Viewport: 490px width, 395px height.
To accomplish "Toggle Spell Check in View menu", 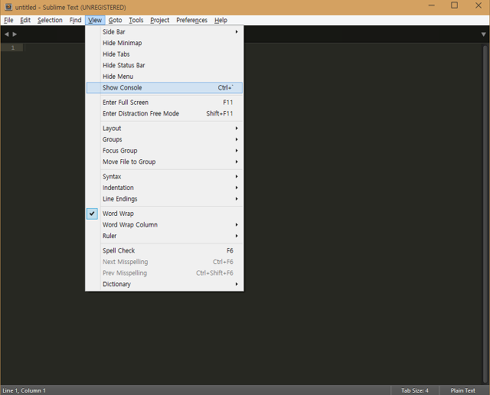I will tap(165, 250).
